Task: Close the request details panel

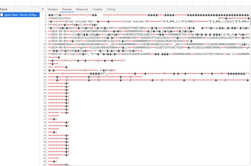Action: (x=43, y=9)
